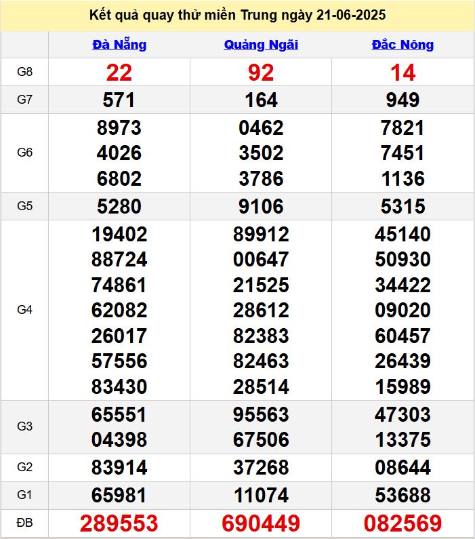Select G7 number 949
The image size is (475, 539).
click(x=403, y=100)
